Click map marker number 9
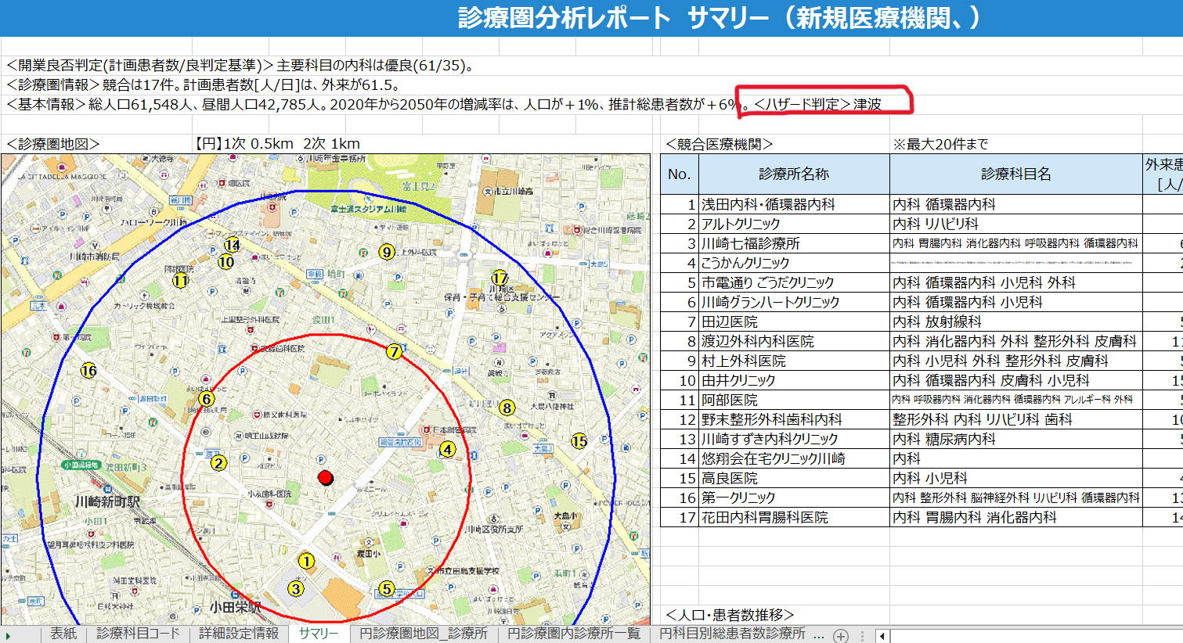 (387, 252)
